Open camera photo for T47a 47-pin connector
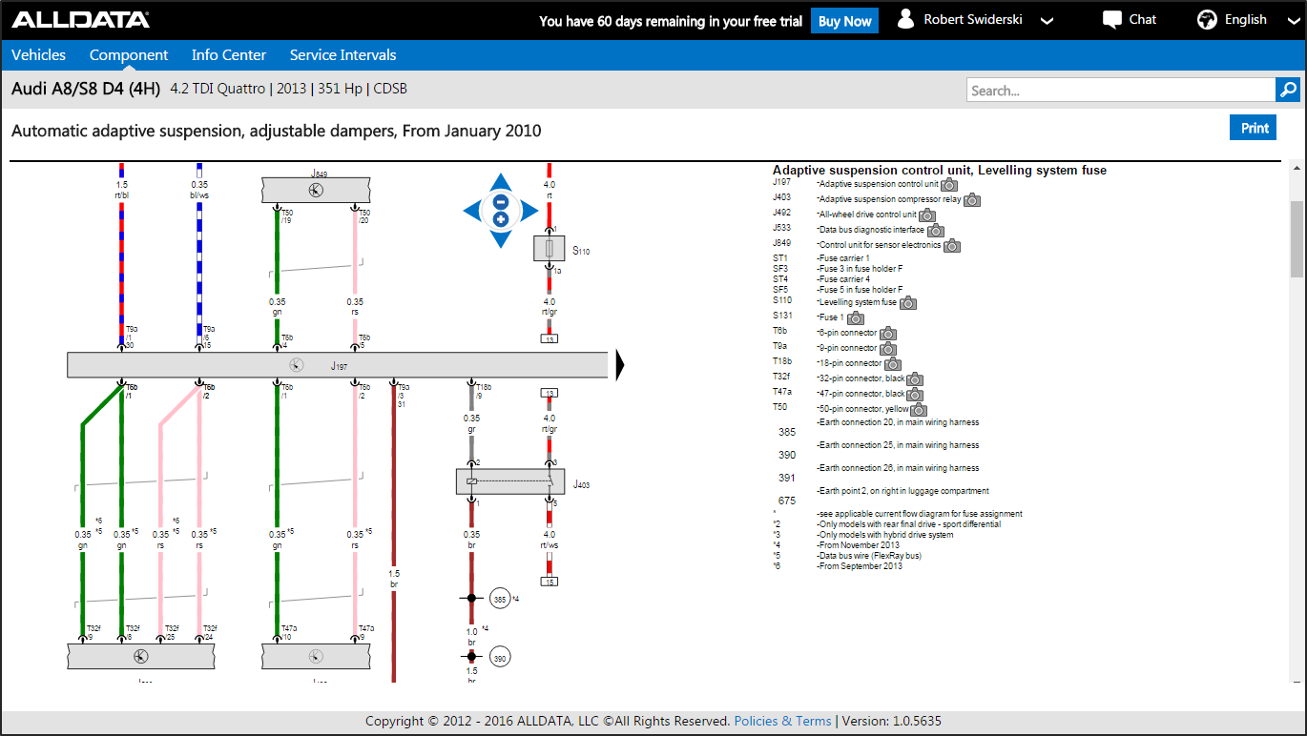1307x736 pixels. 915,395
